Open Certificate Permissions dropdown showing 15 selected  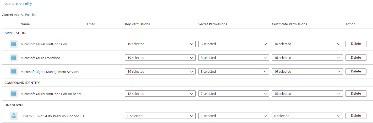click(x=307, y=94)
